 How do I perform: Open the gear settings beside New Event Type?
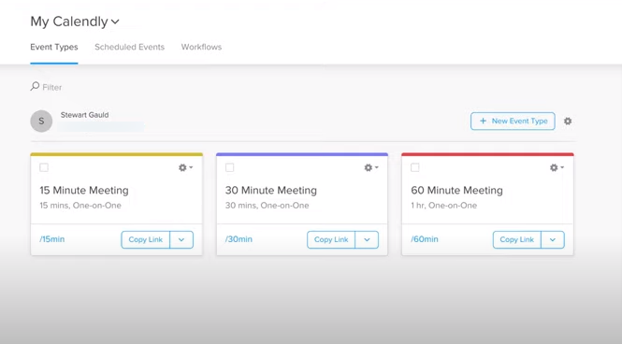(x=568, y=122)
